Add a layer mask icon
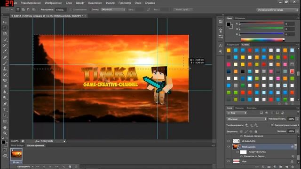Screen dimensions: 301x169 pos(269,167)
